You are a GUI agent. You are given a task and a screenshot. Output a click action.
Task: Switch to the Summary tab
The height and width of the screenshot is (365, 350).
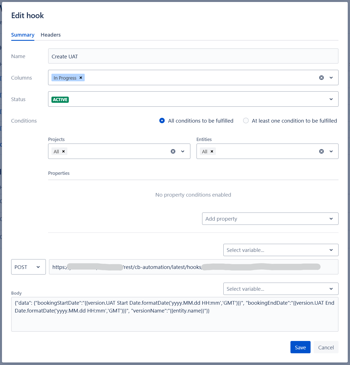[x=23, y=35]
